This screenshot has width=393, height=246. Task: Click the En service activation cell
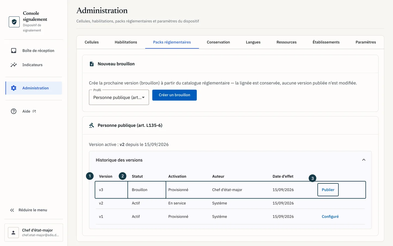tap(177, 203)
